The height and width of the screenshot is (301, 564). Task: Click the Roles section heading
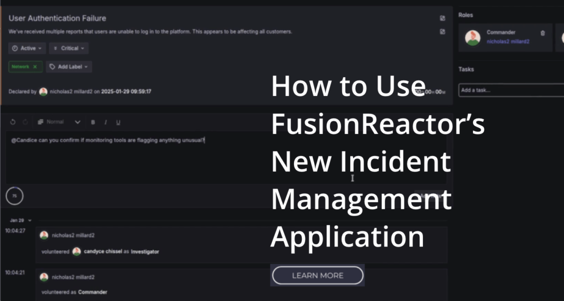pos(465,15)
